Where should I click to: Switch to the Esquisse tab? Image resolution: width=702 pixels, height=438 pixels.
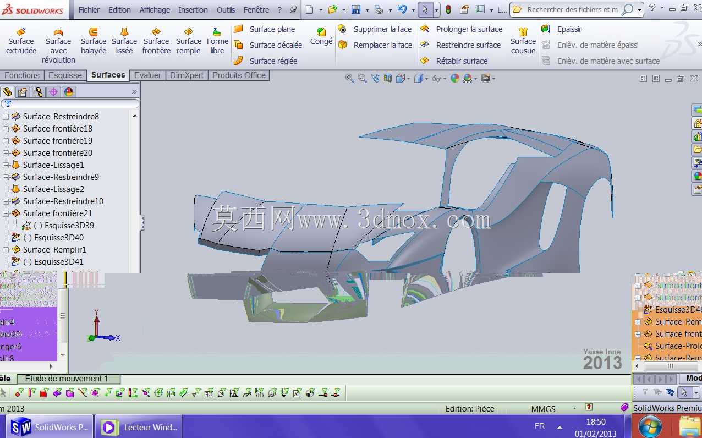(65, 75)
